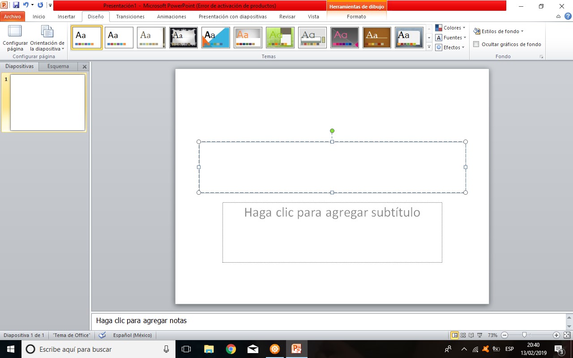
Task: Enable Ocultar gráficos de fondo
Action: coord(476,45)
